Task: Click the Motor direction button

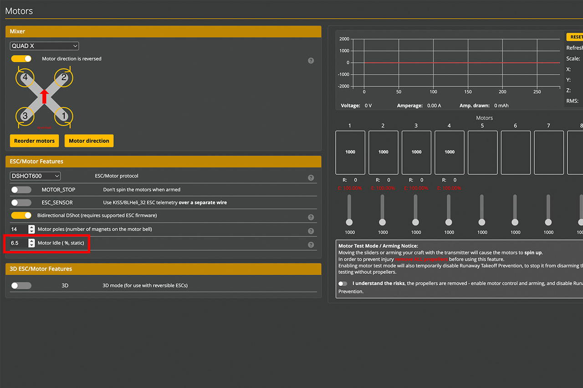Action: click(89, 141)
